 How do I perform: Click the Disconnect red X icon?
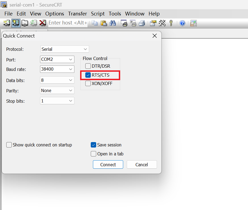point(43,23)
